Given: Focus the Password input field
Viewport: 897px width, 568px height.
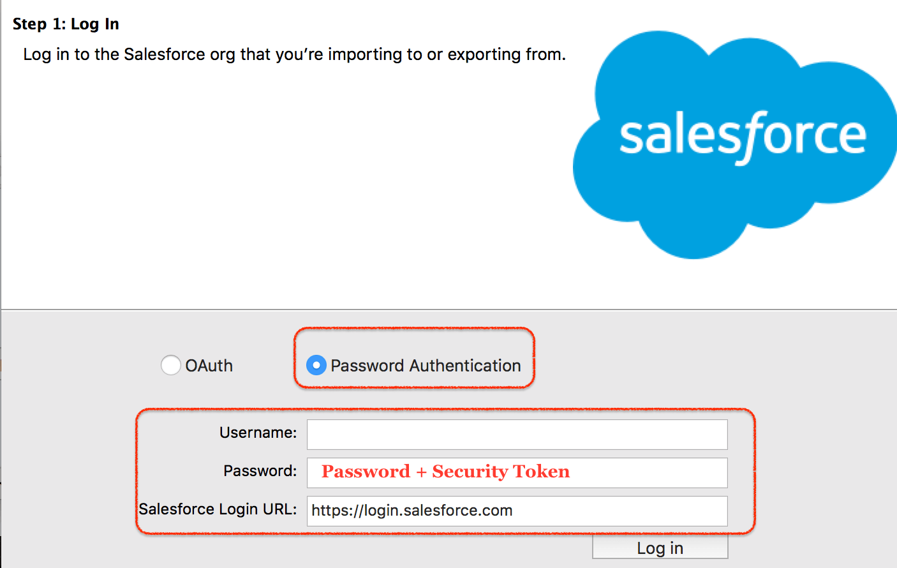Looking at the screenshot, I should pos(517,473).
